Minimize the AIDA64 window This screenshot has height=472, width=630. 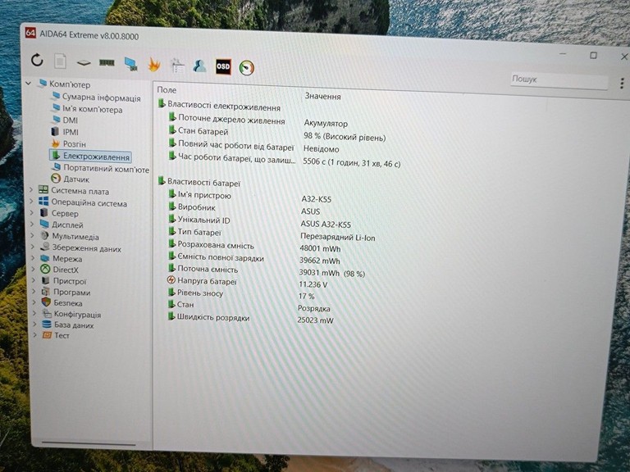pos(564,54)
